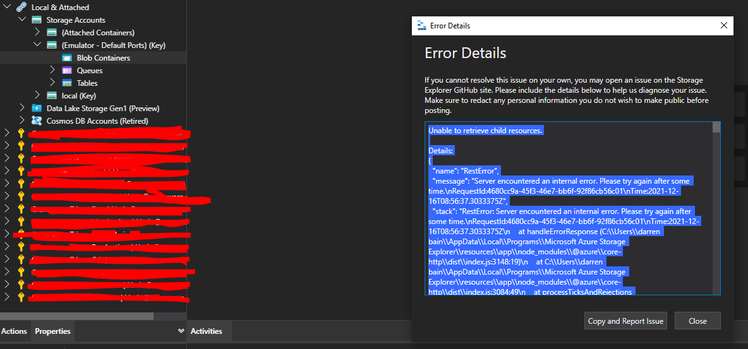Select the Local & Attached row label

coord(60,7)
